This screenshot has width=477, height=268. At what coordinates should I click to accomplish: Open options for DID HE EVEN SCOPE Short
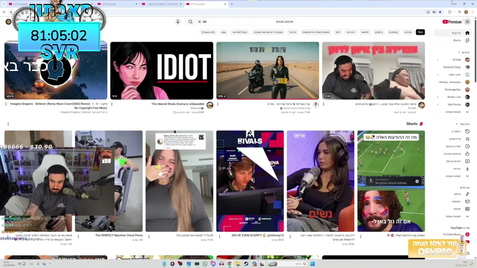pos(219,236)
